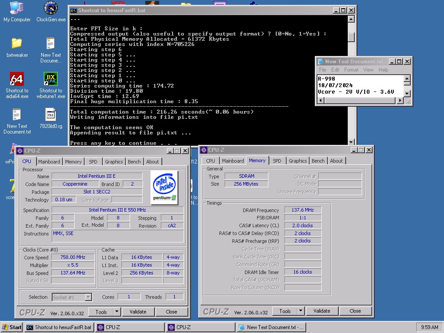Screen dimensions: 444x333
Task: Open the Format menu in Notepad
Action: pyautogui.click(x=351, y=70)
